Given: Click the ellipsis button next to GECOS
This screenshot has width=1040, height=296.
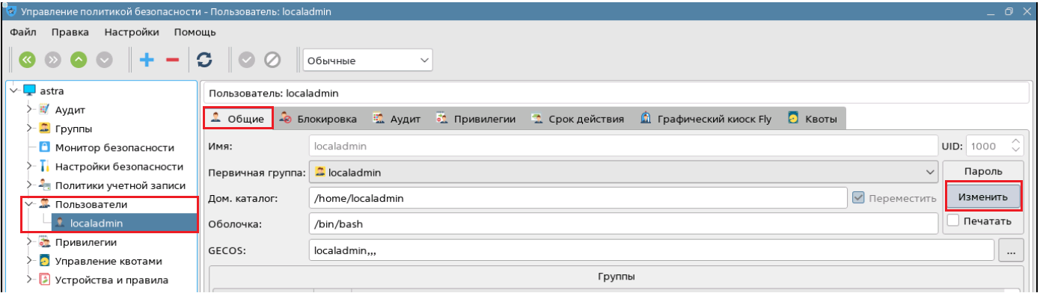Looking at the screenshot, I should point(1011,251).
